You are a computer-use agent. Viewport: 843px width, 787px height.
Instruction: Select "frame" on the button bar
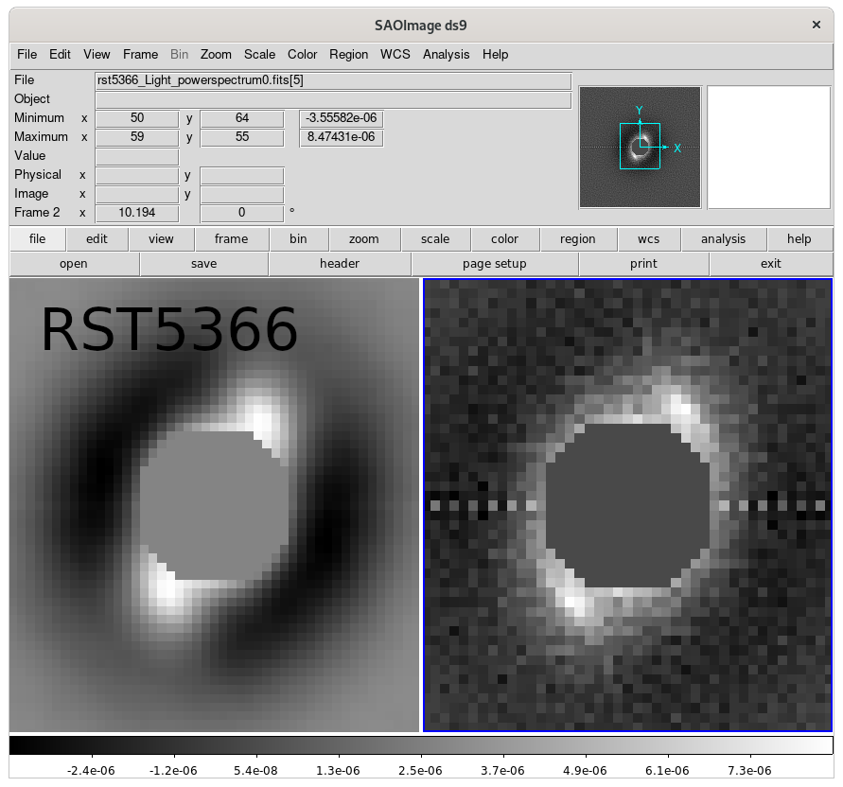(231, 238)
